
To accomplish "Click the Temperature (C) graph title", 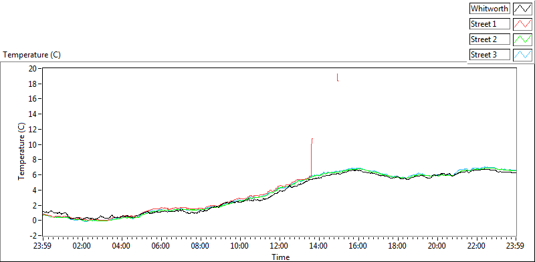I will (32, 55).
